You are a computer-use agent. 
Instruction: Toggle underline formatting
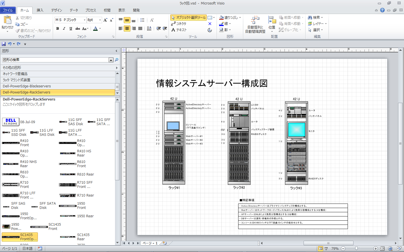point(71,29)
